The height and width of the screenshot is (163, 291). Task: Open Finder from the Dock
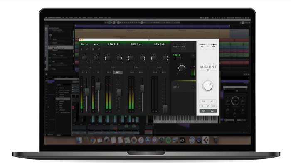point(79,140)
